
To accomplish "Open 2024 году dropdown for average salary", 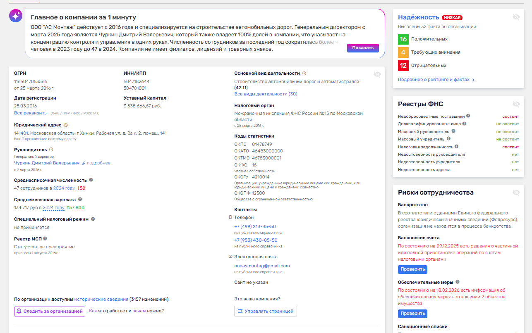I will pyautogui.click(x=54, y=208).
